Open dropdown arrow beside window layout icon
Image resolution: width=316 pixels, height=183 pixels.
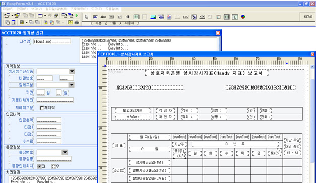(45, 15)
